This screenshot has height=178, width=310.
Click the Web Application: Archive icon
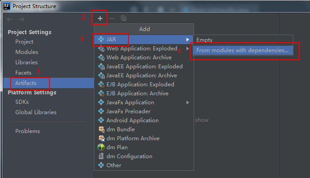(x=101, y=58)
